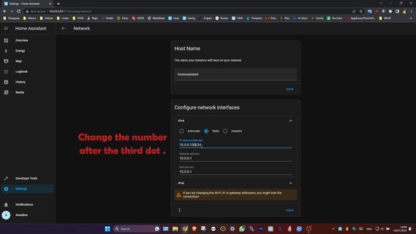The width and height of the screenshot is (416, 234).
Task: Edit the DNS Servers field
Action: click(x=235, y=170)
